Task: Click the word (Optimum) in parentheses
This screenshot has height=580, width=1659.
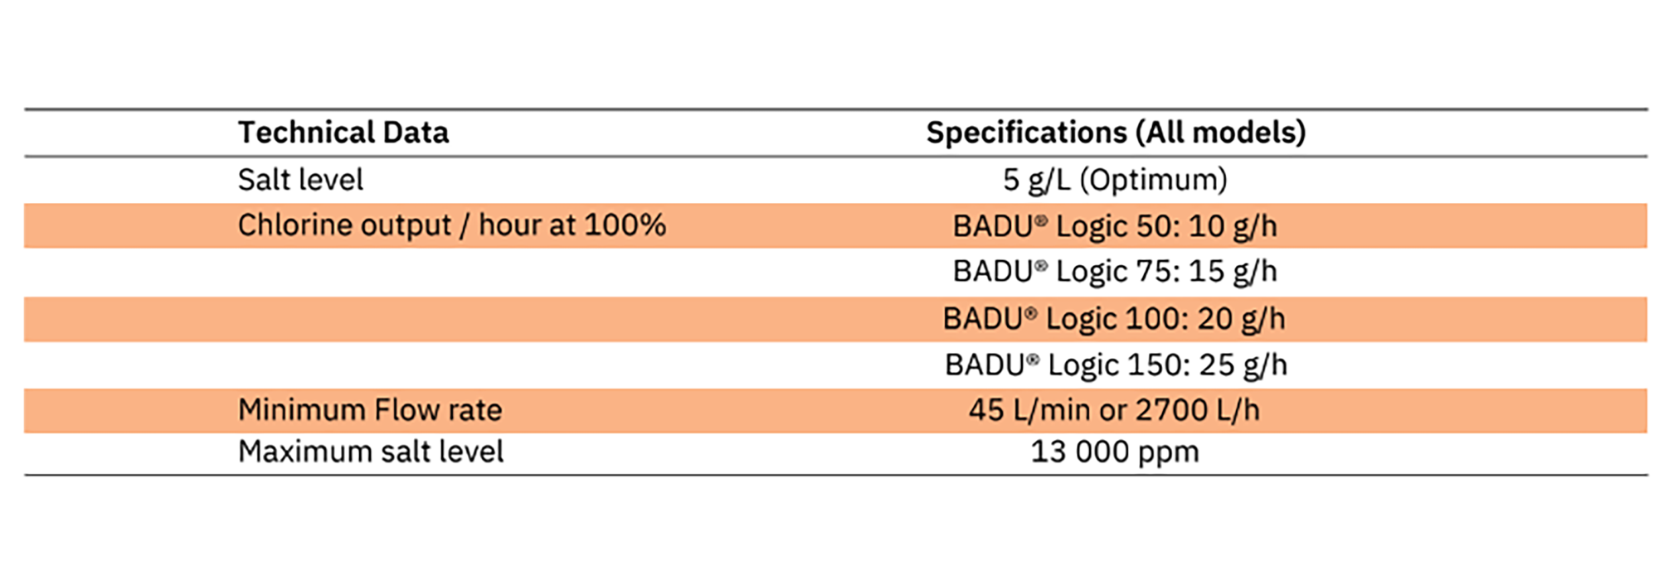Action: tap(1153, 180)
